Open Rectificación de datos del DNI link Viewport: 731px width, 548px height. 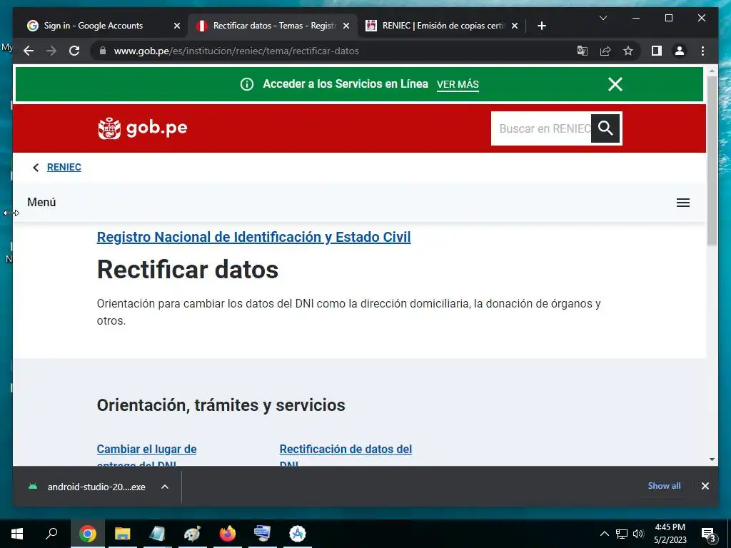pos(346,455)
